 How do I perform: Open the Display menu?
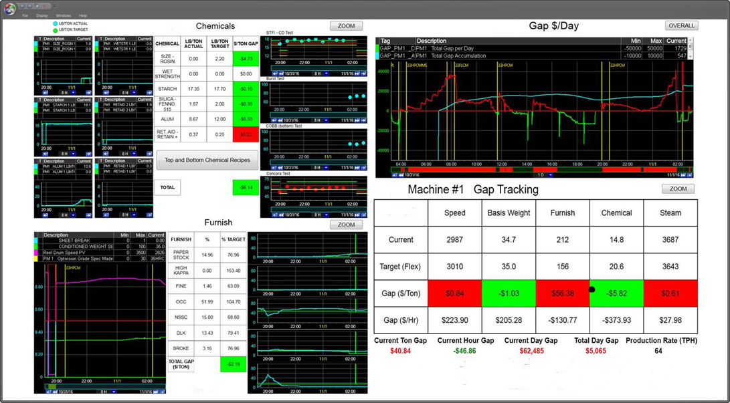pyautogui.click(x=41, y=15)
